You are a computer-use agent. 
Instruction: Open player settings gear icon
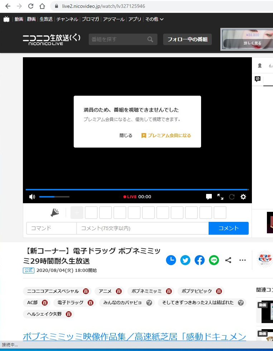click(x=243, y=197)
